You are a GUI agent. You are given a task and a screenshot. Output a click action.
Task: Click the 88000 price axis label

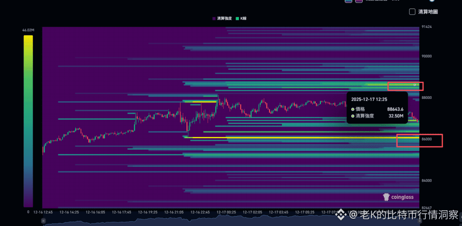pyautogui.click(x=427, y=98)
